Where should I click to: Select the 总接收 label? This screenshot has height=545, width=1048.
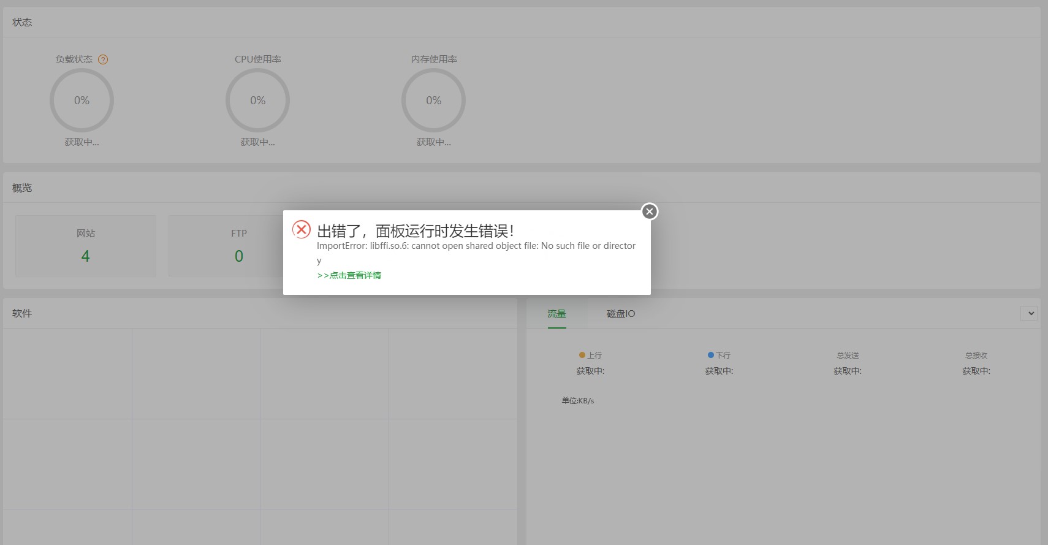[976, 355]
